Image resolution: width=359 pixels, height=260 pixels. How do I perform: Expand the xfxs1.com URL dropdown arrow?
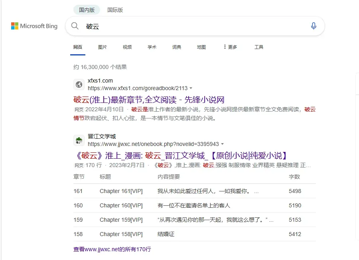(191, 88)
